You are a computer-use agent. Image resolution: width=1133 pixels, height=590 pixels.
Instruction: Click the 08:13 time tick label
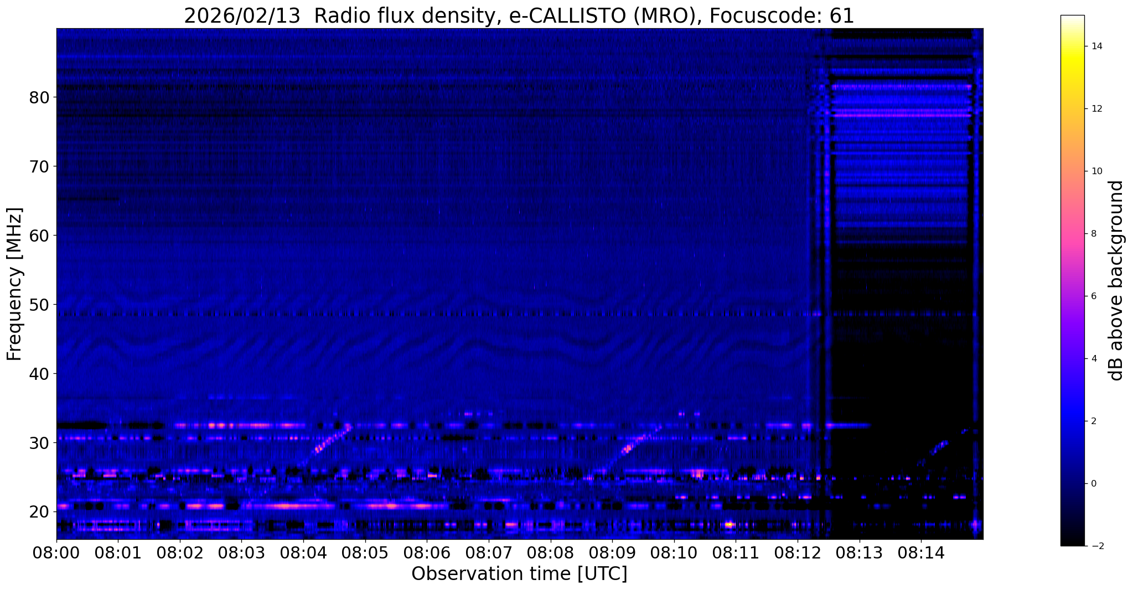point(860,552)
